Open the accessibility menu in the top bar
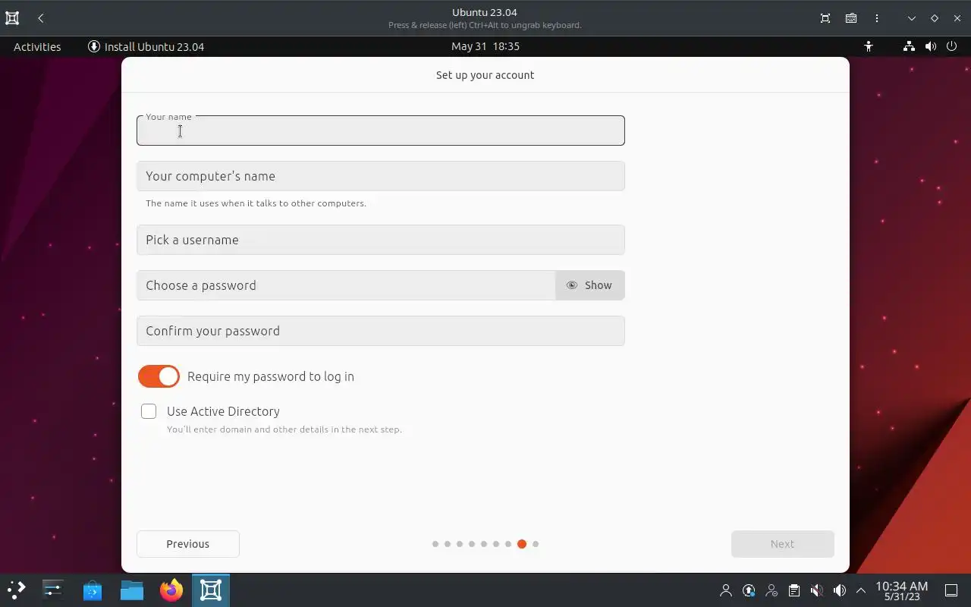 point(869,46)
